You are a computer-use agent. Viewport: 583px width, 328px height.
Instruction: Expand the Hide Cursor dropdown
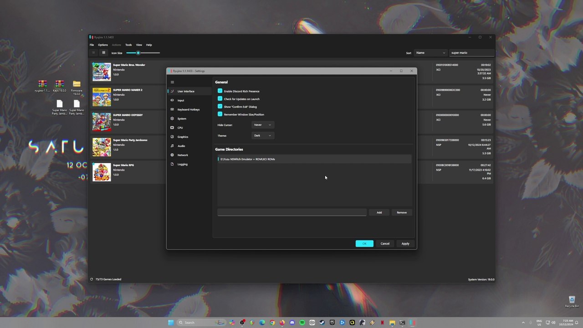pos(262,125)
